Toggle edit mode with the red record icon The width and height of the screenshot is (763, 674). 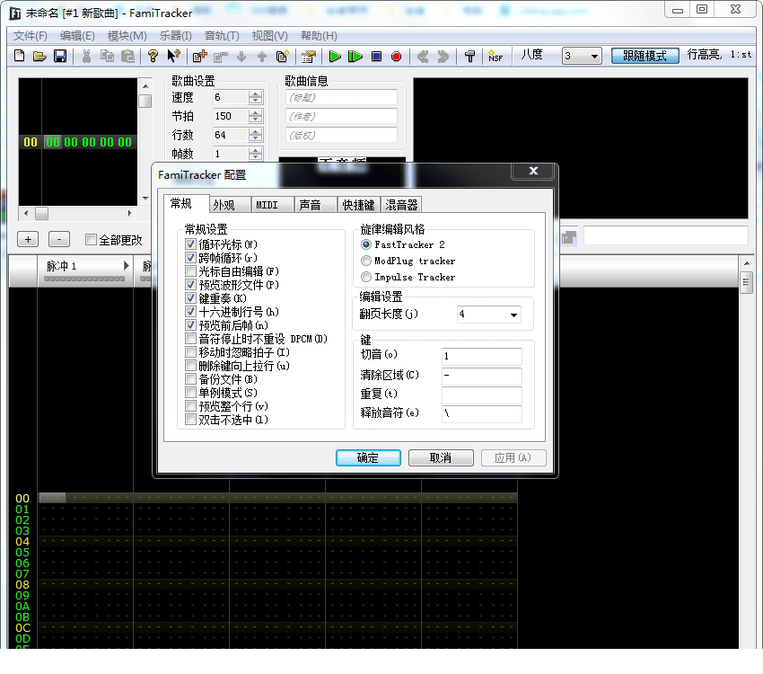pos(397,57)
